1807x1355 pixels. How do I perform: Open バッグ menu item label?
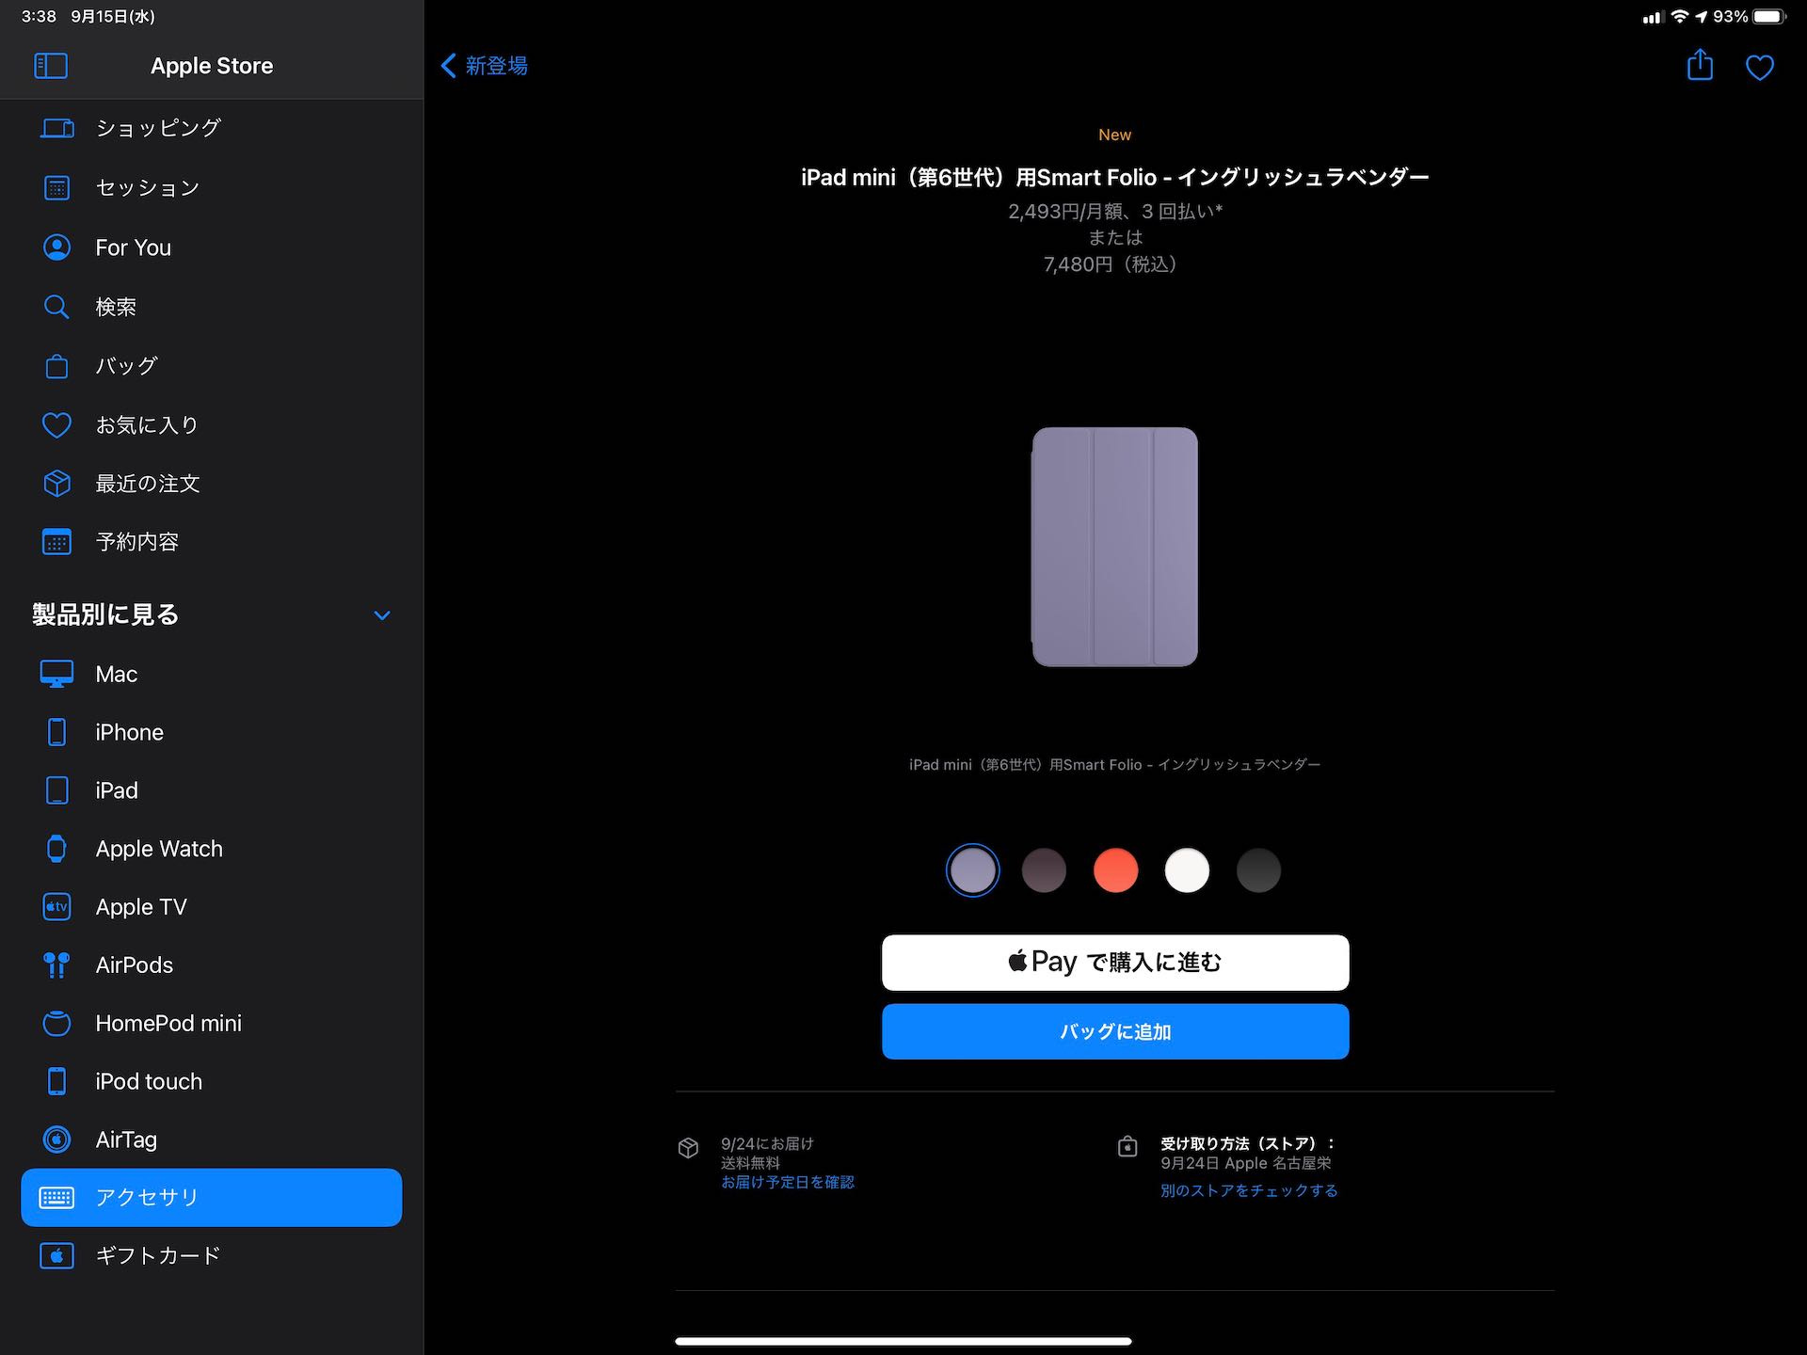click(x=126, y=366)
